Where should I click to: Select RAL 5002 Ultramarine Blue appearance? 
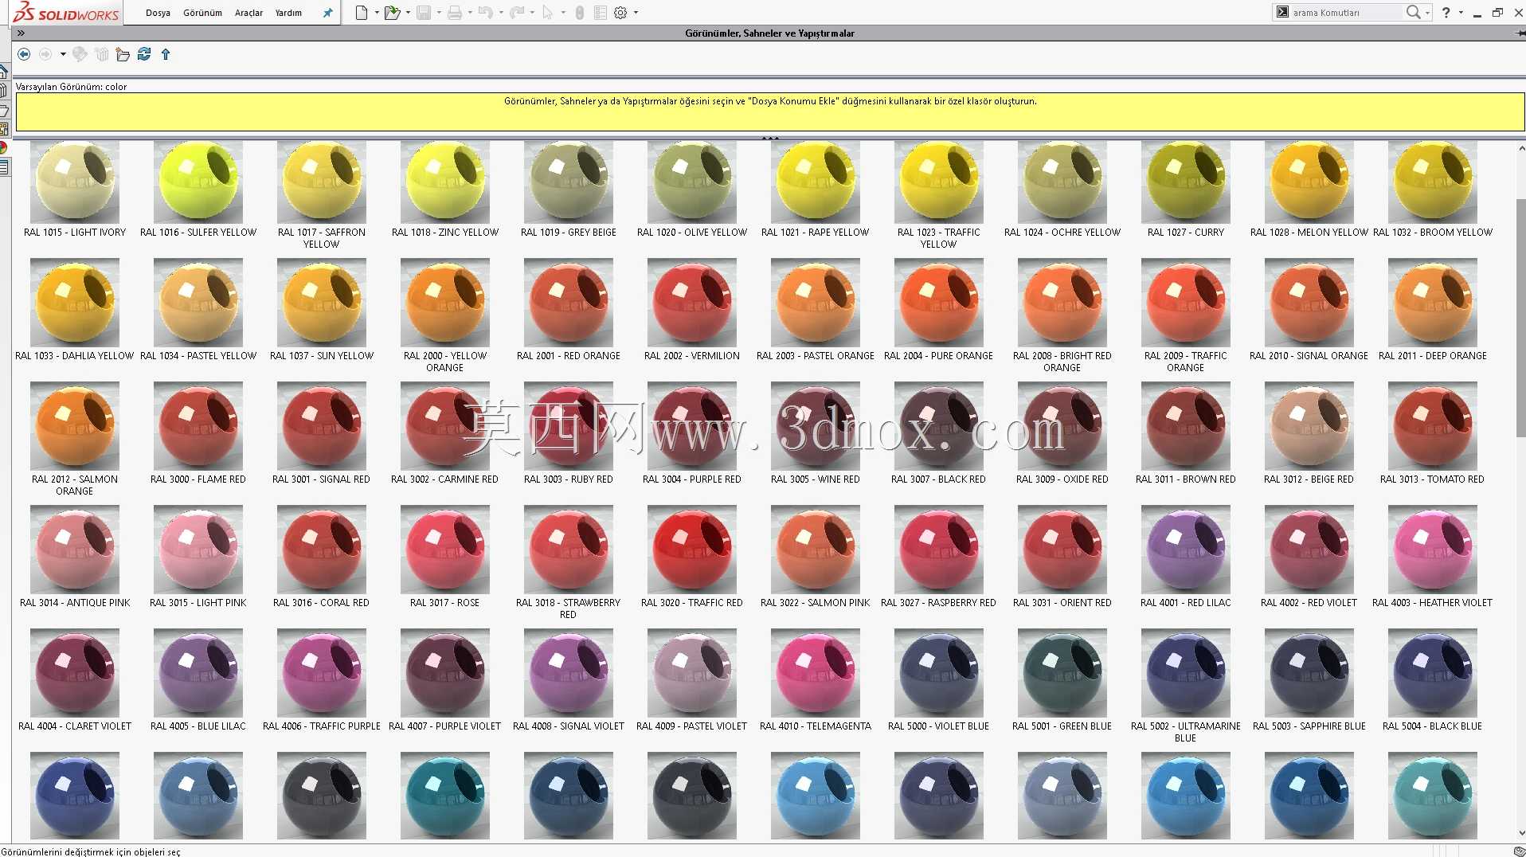point(1186,673)
